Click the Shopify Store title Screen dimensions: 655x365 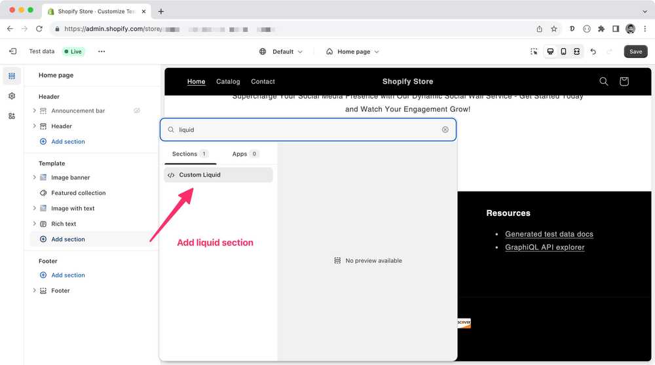click(407, 81)
